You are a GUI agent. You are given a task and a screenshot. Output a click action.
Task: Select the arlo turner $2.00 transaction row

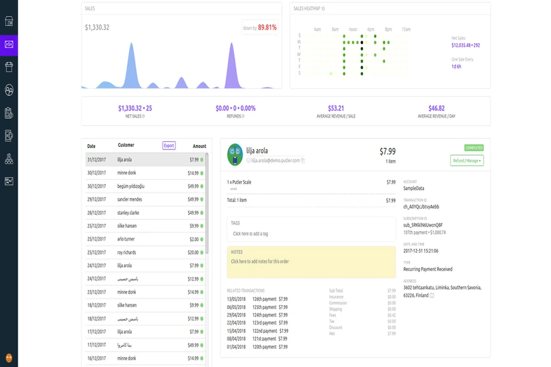[145, 239]
